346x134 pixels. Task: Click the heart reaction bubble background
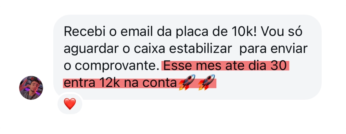pos(70,104)
